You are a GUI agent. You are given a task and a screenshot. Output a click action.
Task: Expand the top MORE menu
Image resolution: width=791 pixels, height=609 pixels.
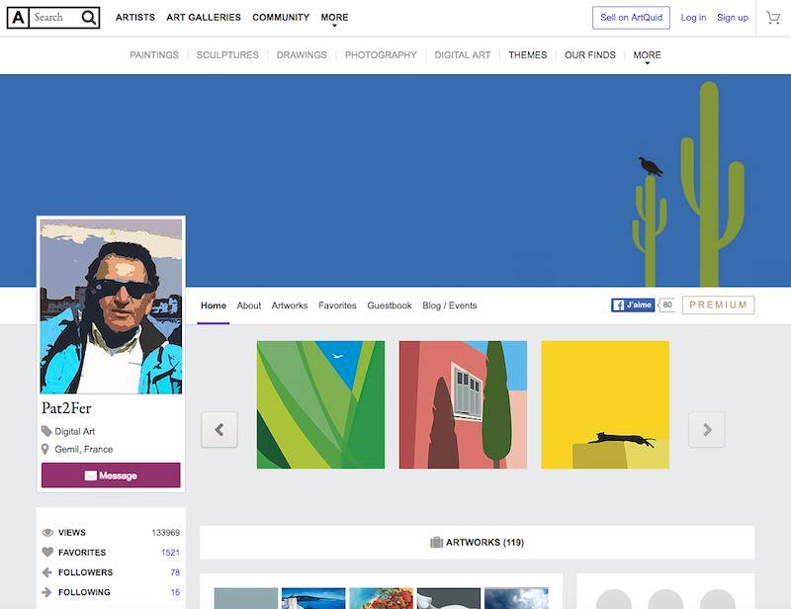click(x=334, y=18)
